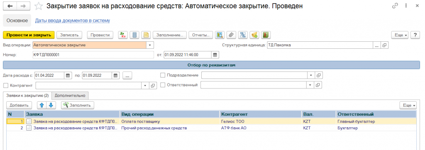Enable the Подразделение filter checkbox
Viewport: 425px width, 150px height.
pyautogui.click(x=163, y=75)
